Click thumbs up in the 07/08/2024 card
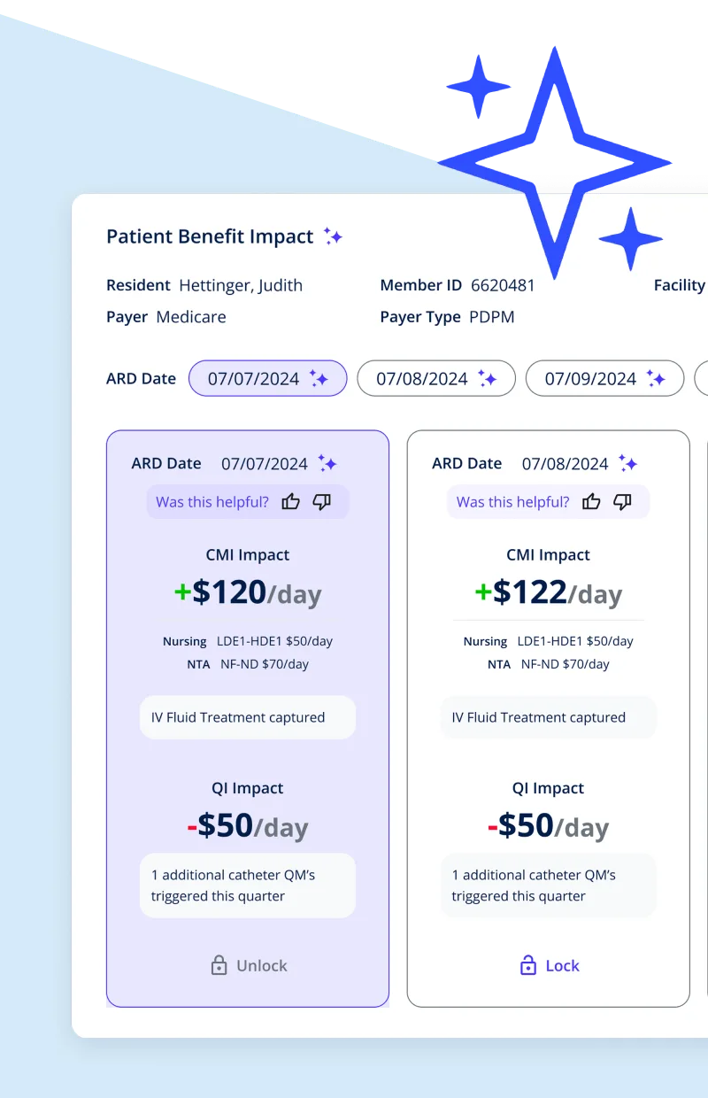 pyautogui.click(x=591, y=502)
